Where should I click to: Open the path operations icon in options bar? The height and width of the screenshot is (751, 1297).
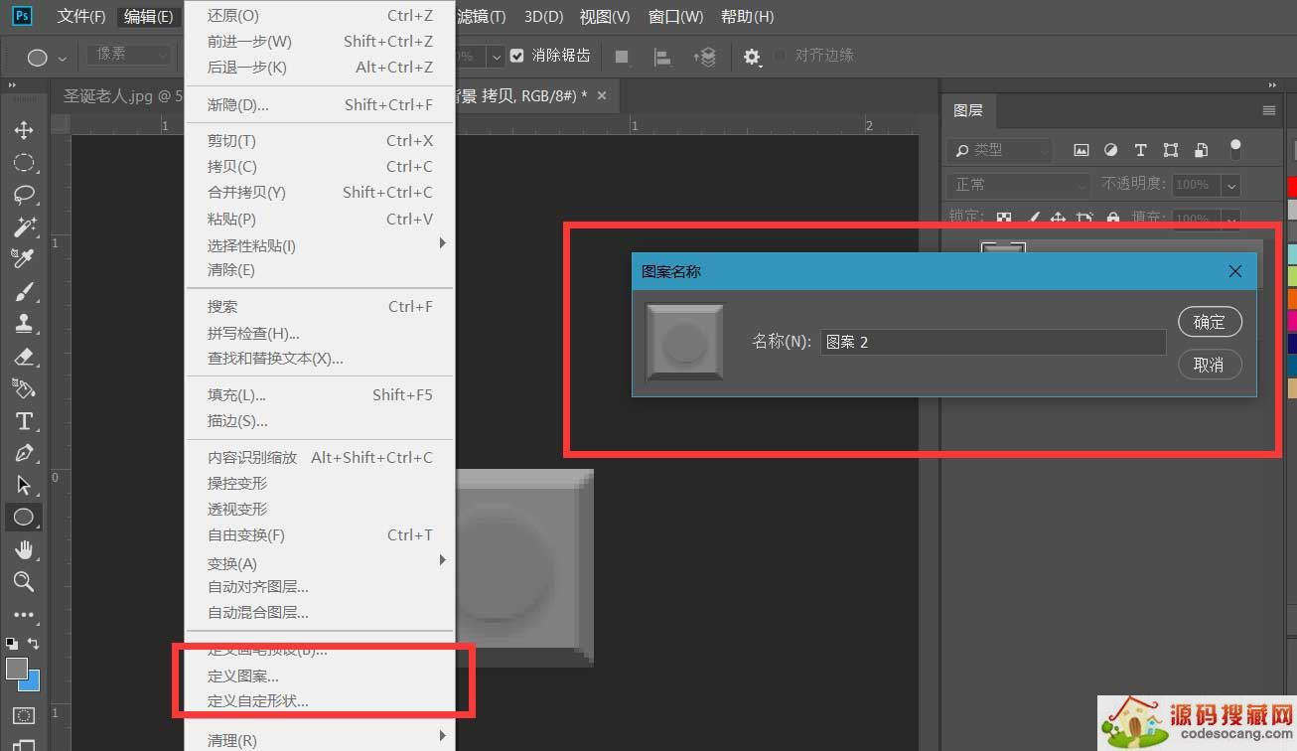(622, 57)
